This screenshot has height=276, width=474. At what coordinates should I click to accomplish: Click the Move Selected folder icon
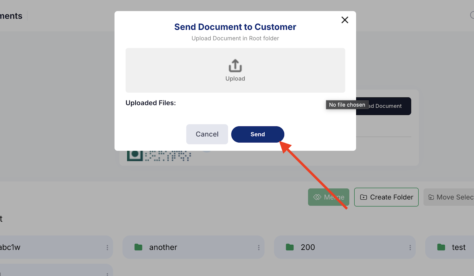(431, 197)
